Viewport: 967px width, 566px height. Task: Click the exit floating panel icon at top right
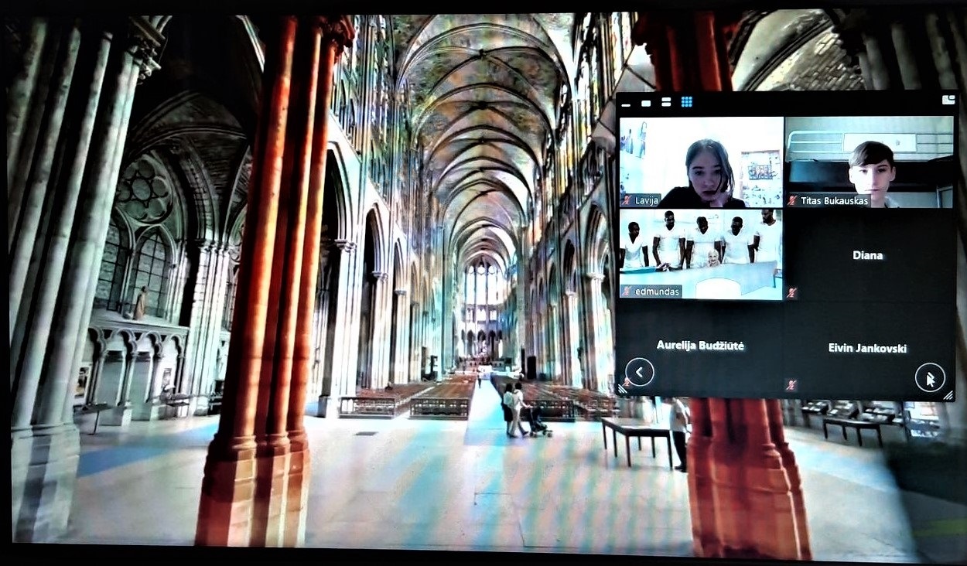tap(948, 100)
